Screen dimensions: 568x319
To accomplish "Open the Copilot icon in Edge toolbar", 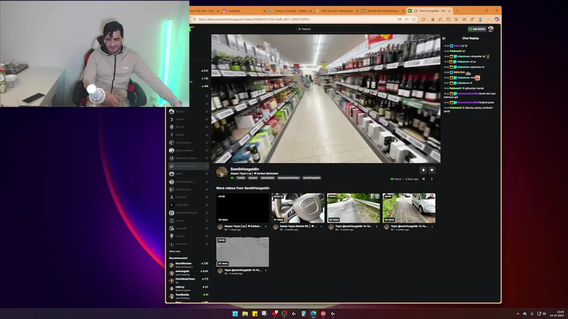I will 497,19.
